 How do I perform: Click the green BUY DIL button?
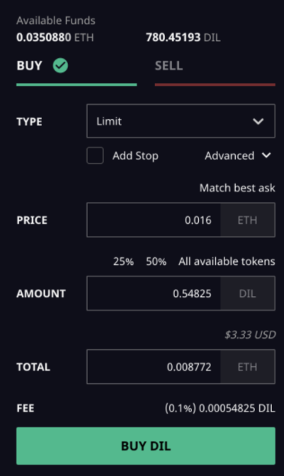point(146,446)
